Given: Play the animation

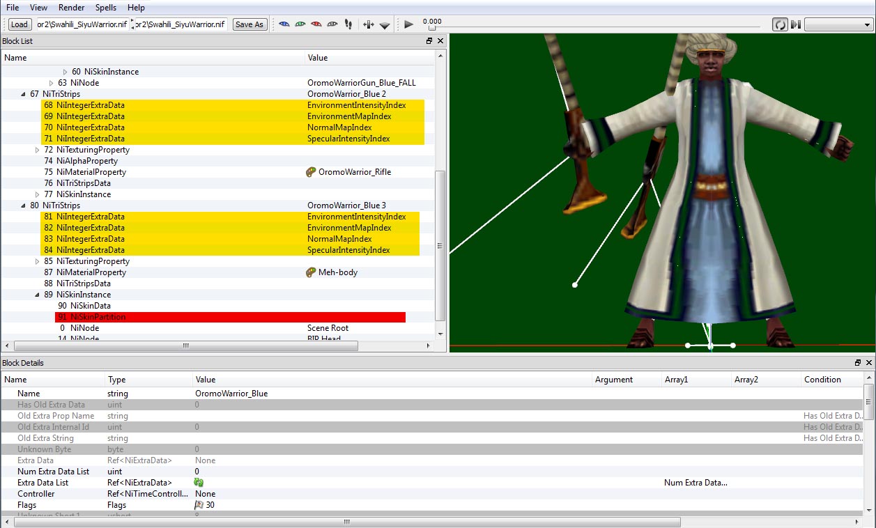Looking at the screenshot, I should (x=409, y=24).
